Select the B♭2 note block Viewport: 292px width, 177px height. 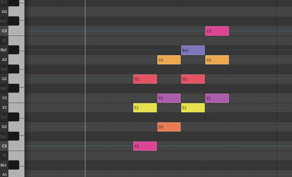(193, 50)
